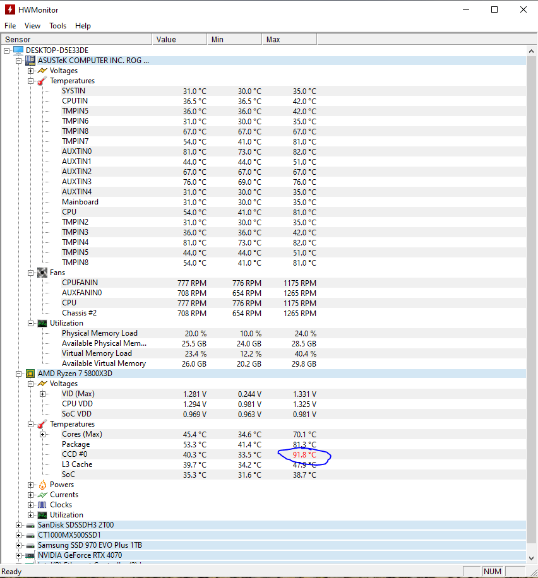Click the NVIDIA GeForce RTX 4070 icon
Image resolution: width=538 pixels, height=578 pixels.
tap(30, 555)
